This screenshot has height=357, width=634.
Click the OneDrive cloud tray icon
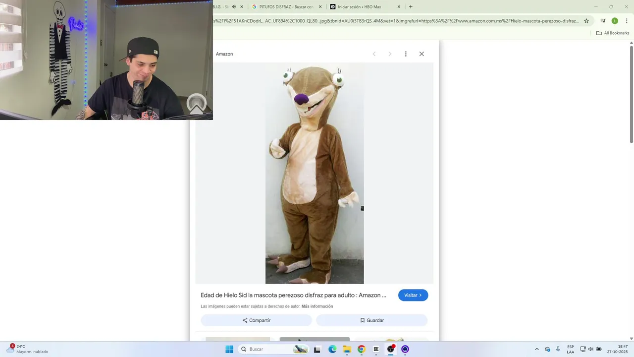tap(547, 349)
